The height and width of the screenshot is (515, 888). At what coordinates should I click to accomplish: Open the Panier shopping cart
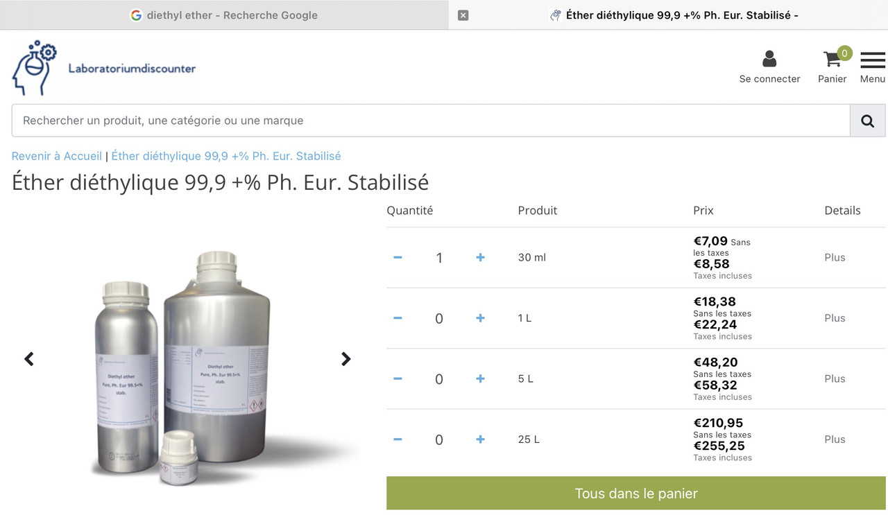click(x=832, y=67)
